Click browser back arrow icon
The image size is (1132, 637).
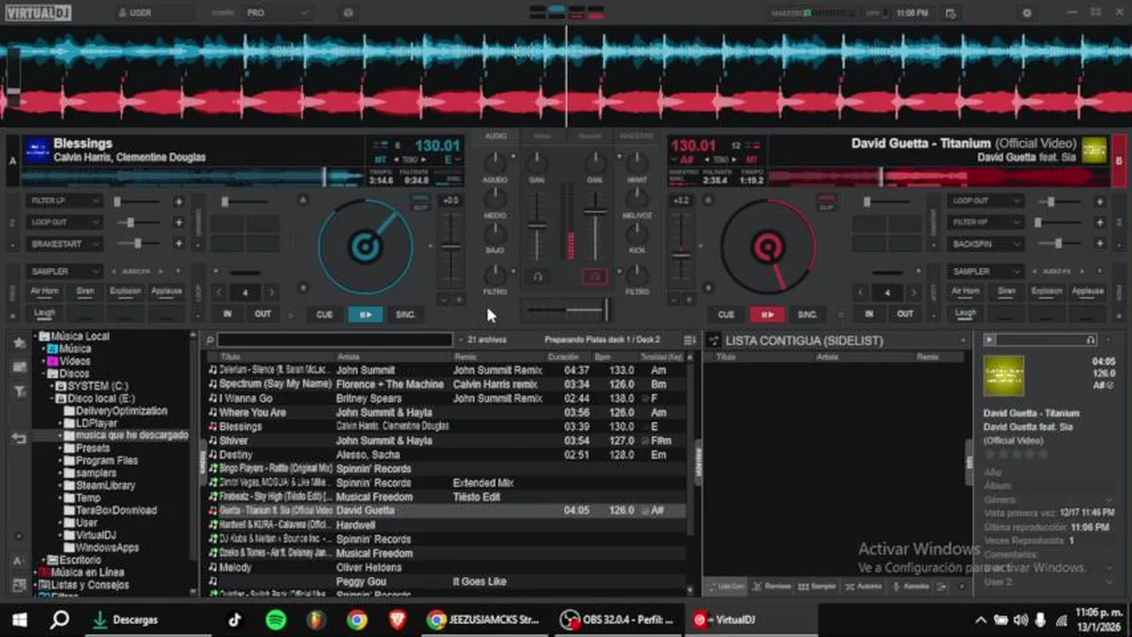19,439
